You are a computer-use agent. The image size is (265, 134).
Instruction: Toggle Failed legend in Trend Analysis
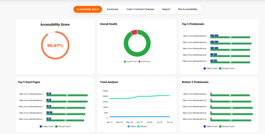132,126
